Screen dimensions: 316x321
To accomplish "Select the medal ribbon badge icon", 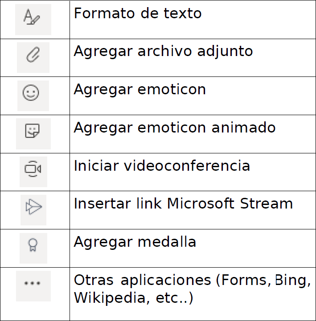I will pos(33,248).
